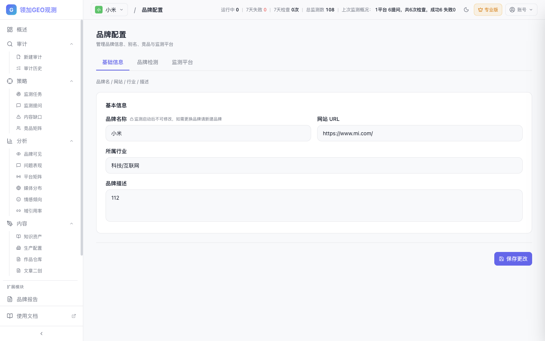Switch to the 品牌检测 tab
This screenshot has width=545, height=341.
[x=148, y=62]
